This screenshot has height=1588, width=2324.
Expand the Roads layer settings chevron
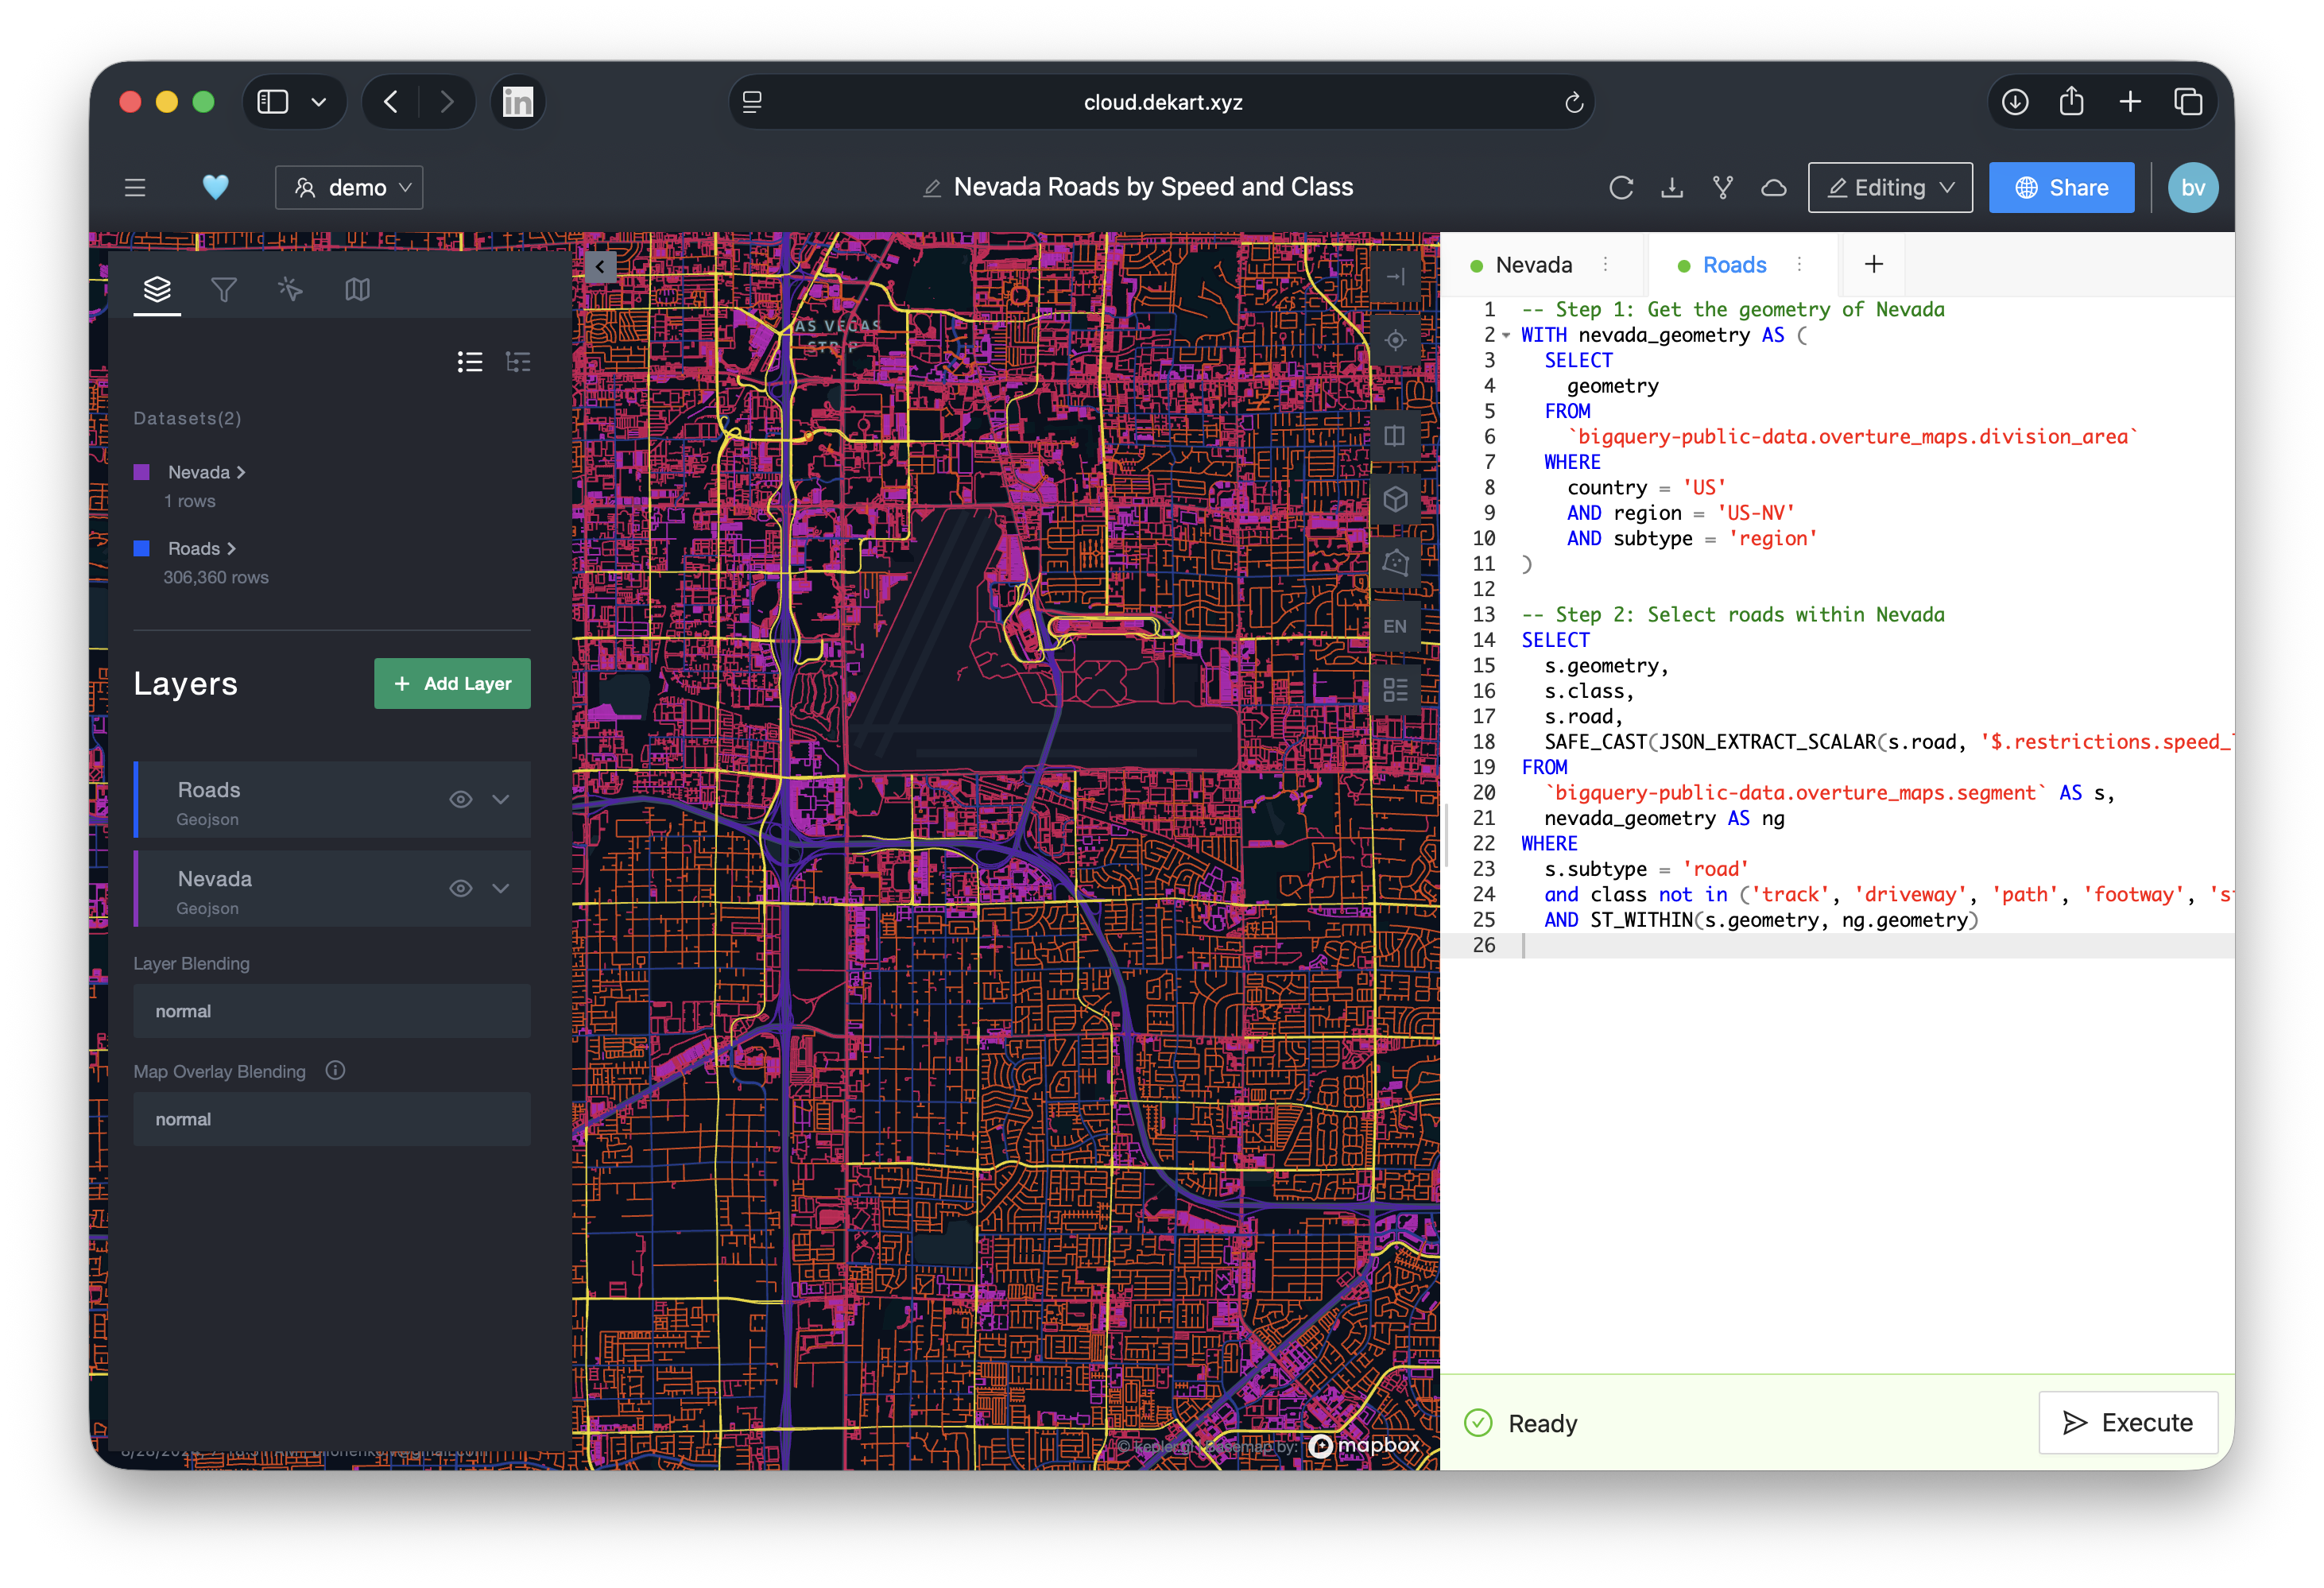tap(501, 799)
